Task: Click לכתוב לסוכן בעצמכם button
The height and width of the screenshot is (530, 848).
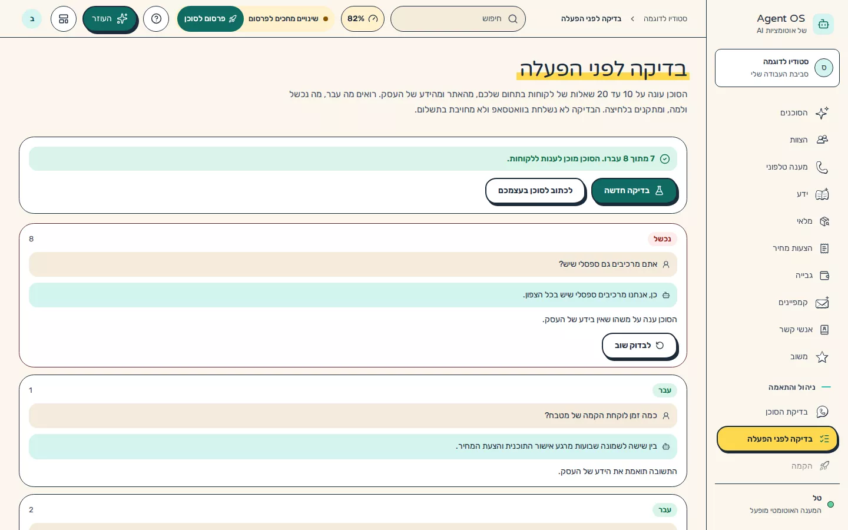Action: [535, 191]
